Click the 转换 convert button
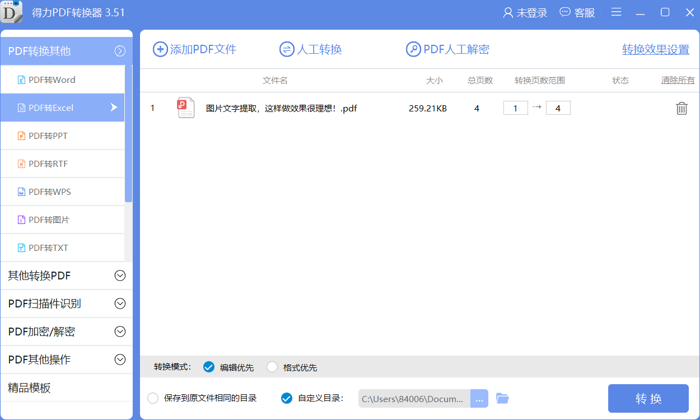This screenshot has height=420, width=700. 648,399
